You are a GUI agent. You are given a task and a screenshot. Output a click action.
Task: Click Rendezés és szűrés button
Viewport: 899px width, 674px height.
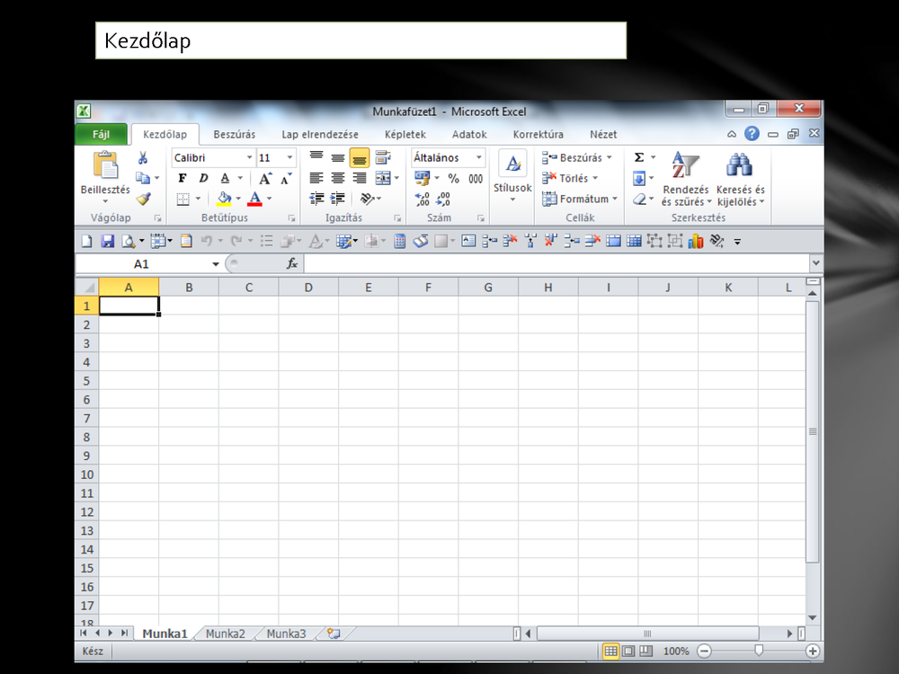pos(686,178)
